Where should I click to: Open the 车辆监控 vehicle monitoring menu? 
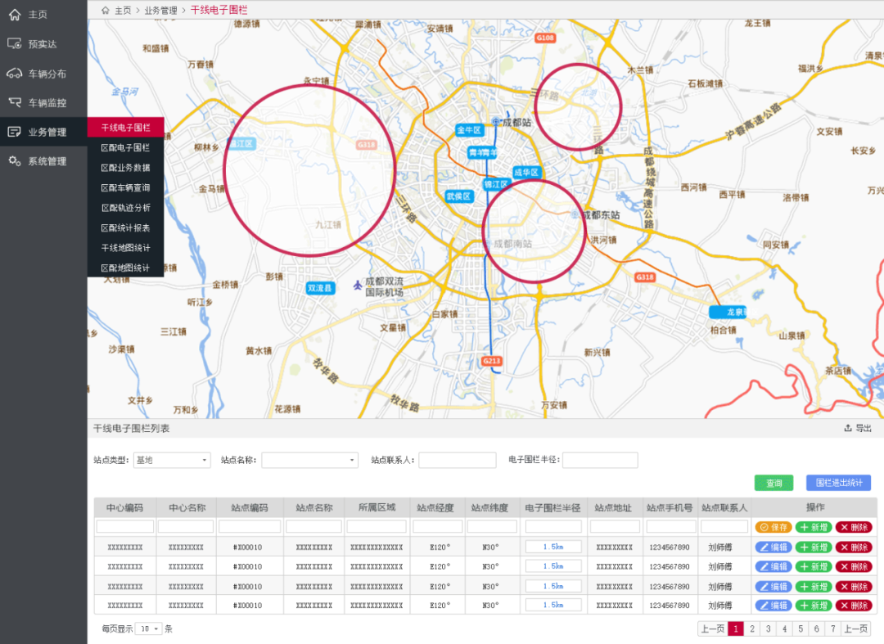tap(43, 102)
